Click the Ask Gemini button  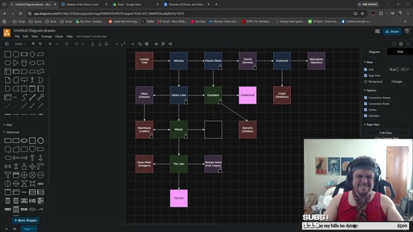[368, 5]
